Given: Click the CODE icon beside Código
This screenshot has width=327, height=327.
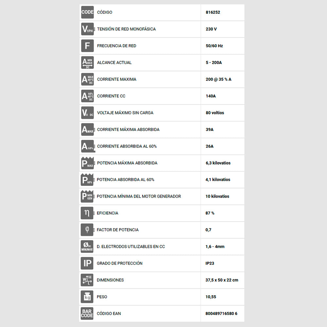Looking at the screenshot, I should [x=87, y=12].
